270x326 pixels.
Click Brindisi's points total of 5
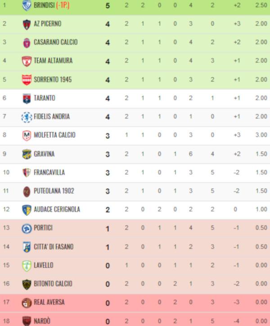[108, 5]
